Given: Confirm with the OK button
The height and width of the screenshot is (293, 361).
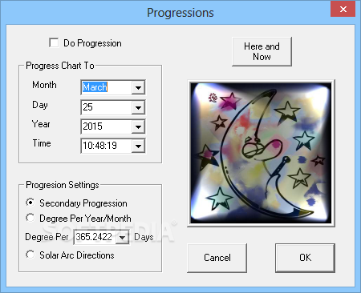Looking at the screenshot, I should point(305,258).
